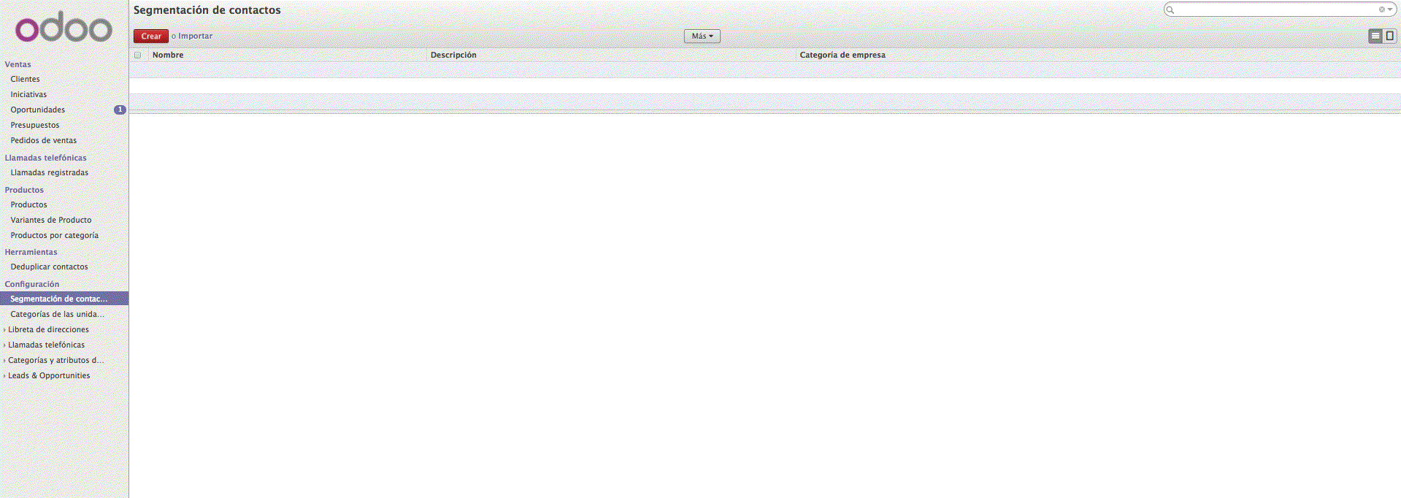Sort by the Nombre column header
The image size is (1401, 498).
click(168, 55)
